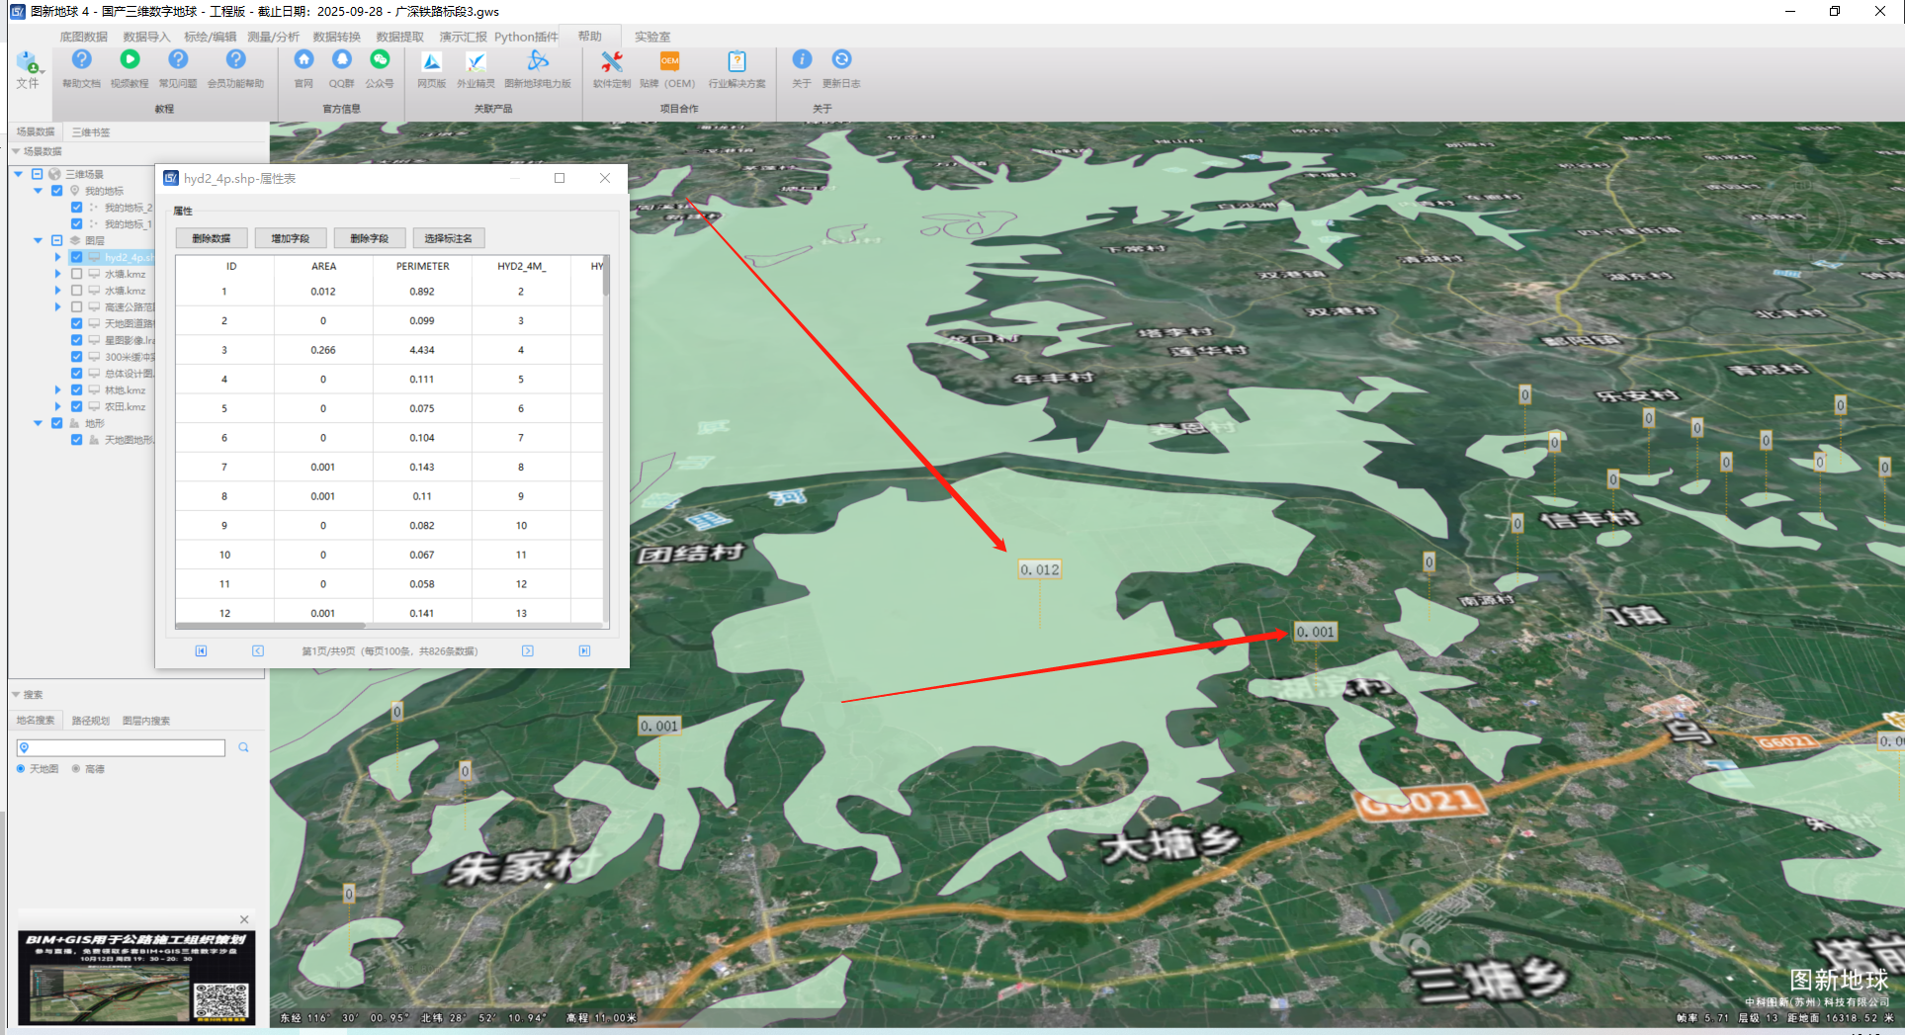Select the 高德 radio button

[76, 769]
